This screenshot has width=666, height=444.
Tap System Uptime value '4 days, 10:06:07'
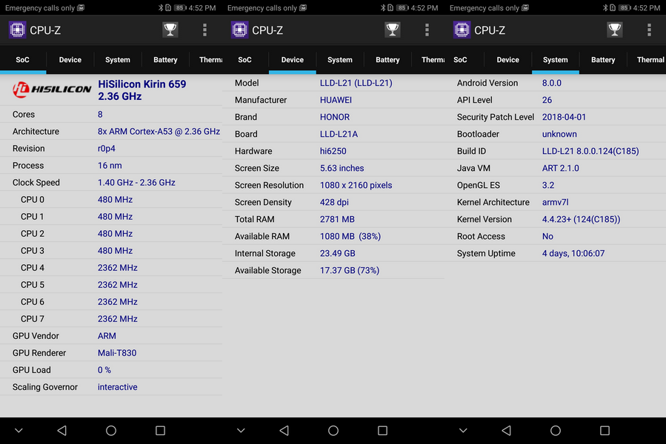coord(573,253)
